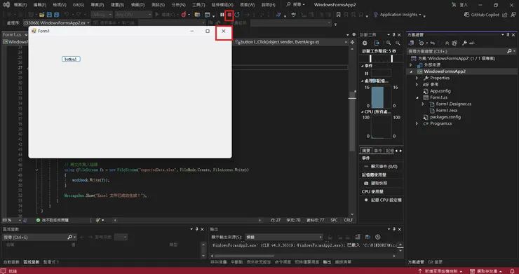Click the notification bell in status bar
Viewport: 519px width, 274px height.
(513, 271)
